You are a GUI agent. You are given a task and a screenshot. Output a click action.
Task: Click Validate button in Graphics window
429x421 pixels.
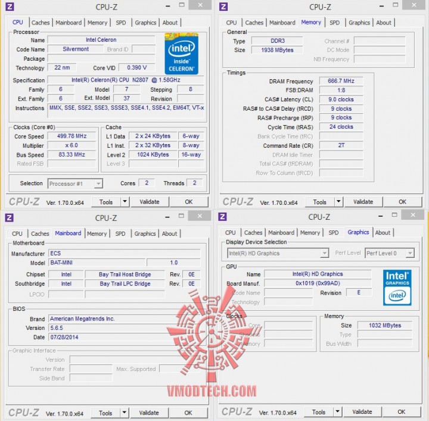tap(362, 411)
